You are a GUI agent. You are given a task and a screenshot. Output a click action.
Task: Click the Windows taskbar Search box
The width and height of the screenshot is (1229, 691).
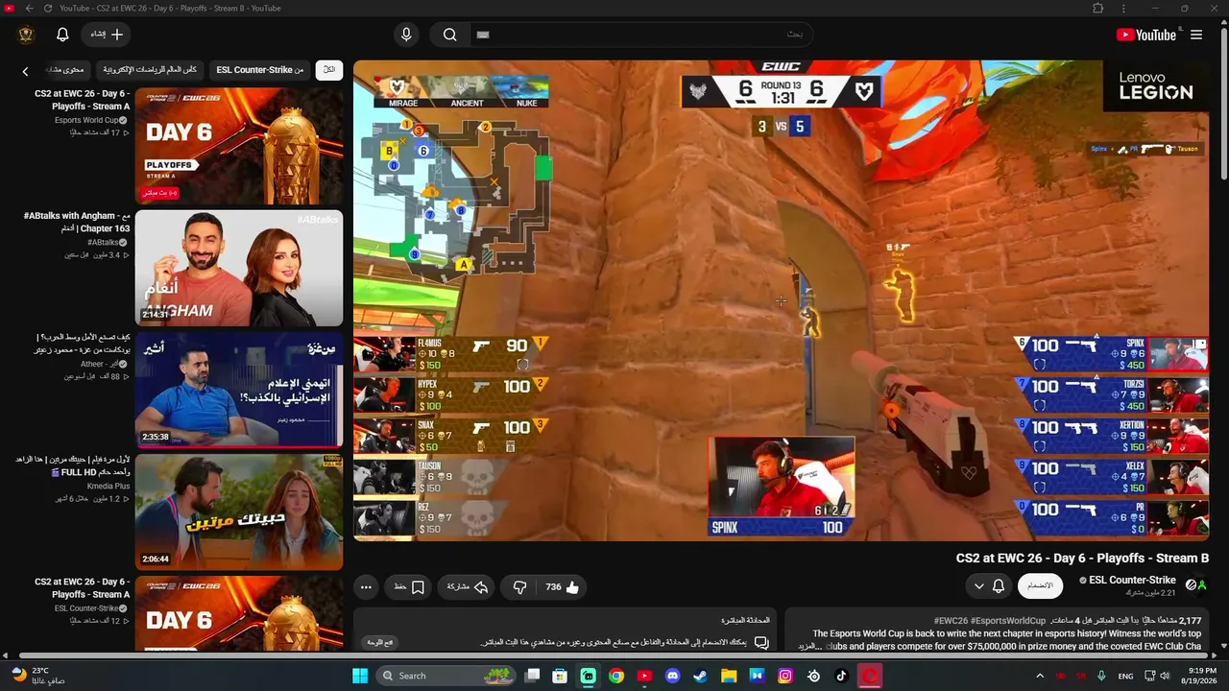tap(446, 676)
